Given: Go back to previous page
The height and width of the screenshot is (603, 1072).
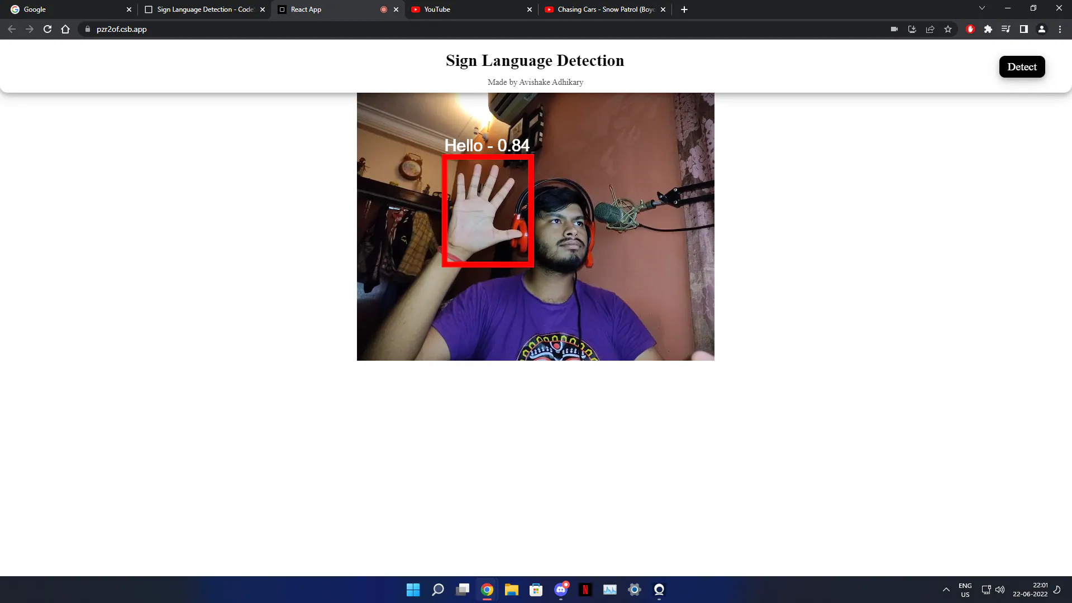Looking at the screenshot, I should (12, 29).
